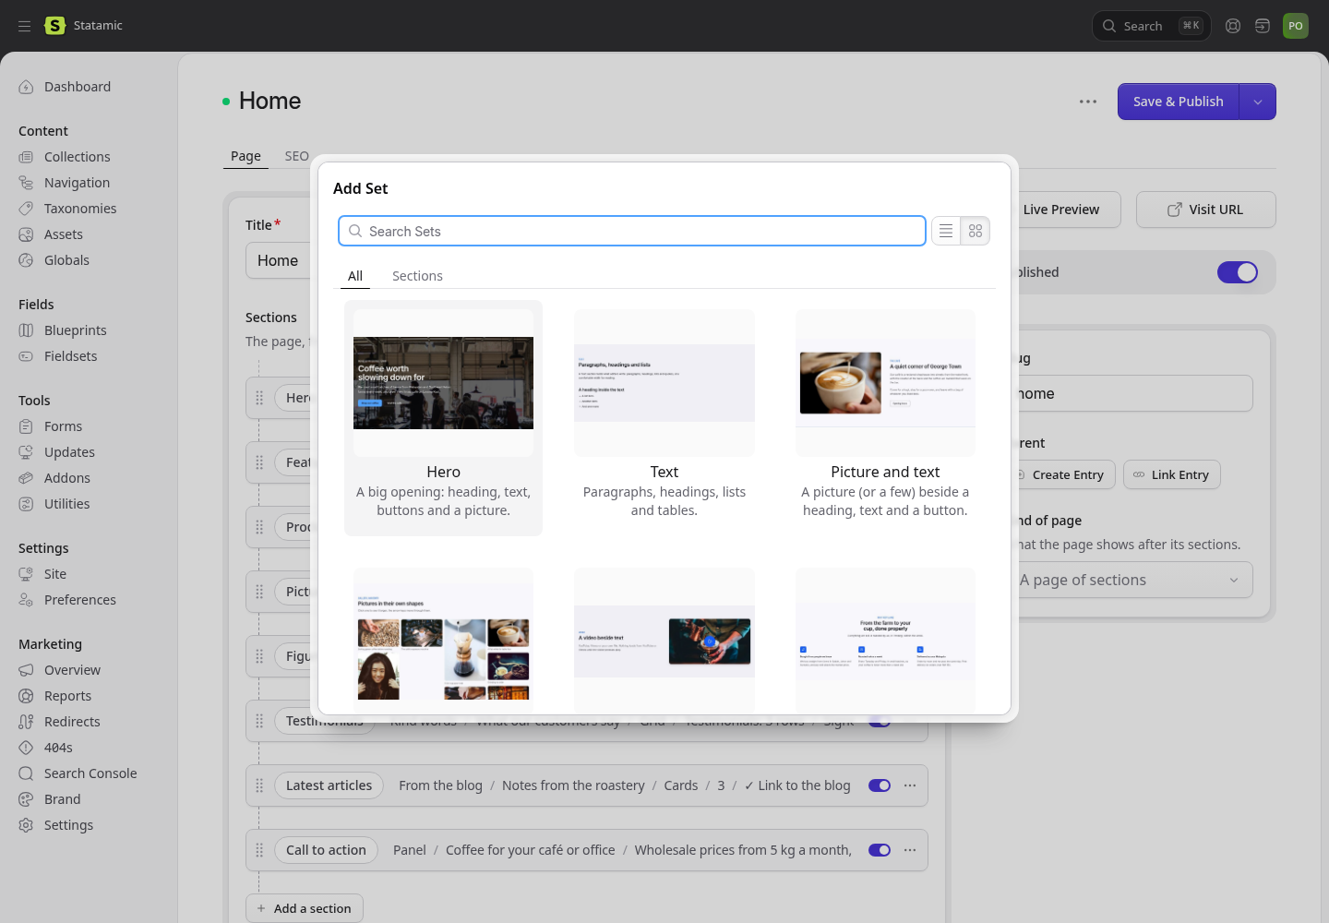Open the global Search box in the top bar
Viewport: 1329px width, 923px height.
1151,26
